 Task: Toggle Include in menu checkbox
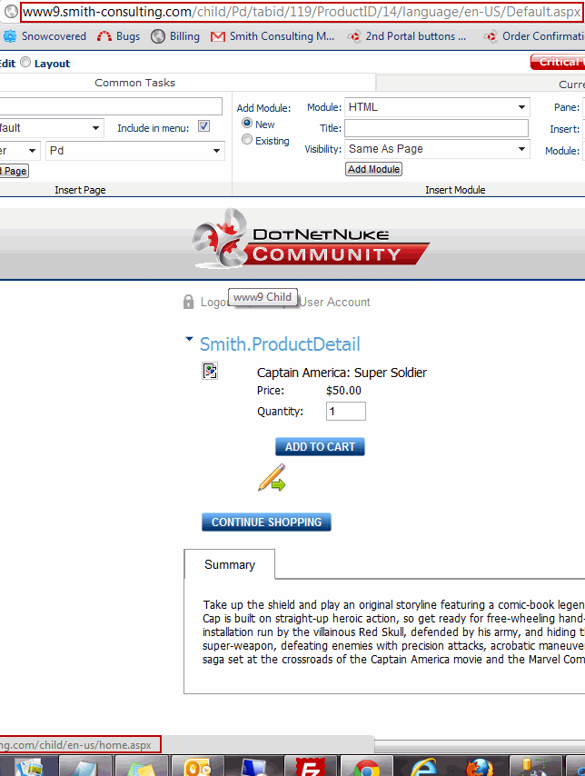tap(203, 126)
